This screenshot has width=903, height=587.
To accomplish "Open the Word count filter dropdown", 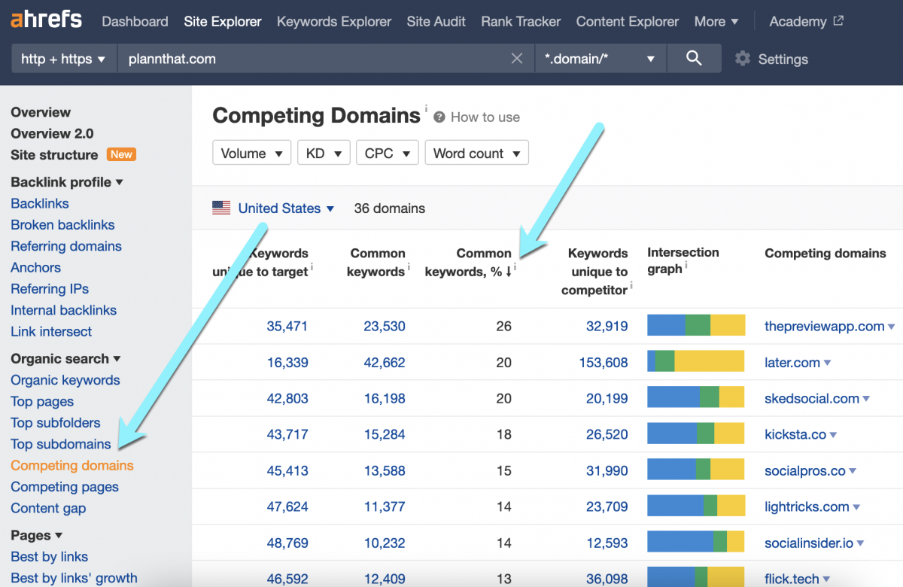I will tap(476, 152).
